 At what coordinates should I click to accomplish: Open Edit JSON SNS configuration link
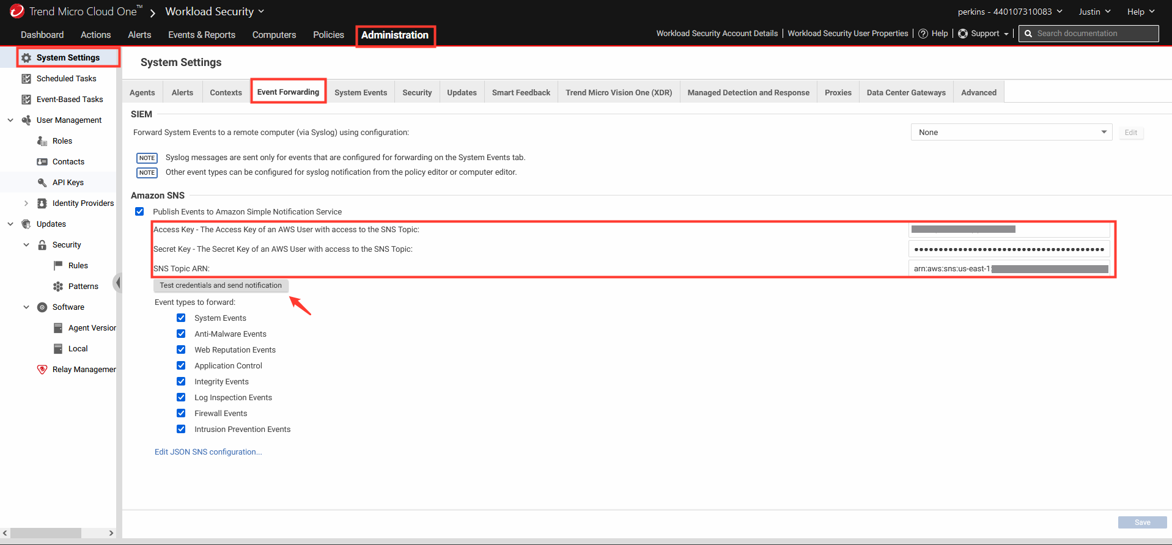click(x=208, y=452)
